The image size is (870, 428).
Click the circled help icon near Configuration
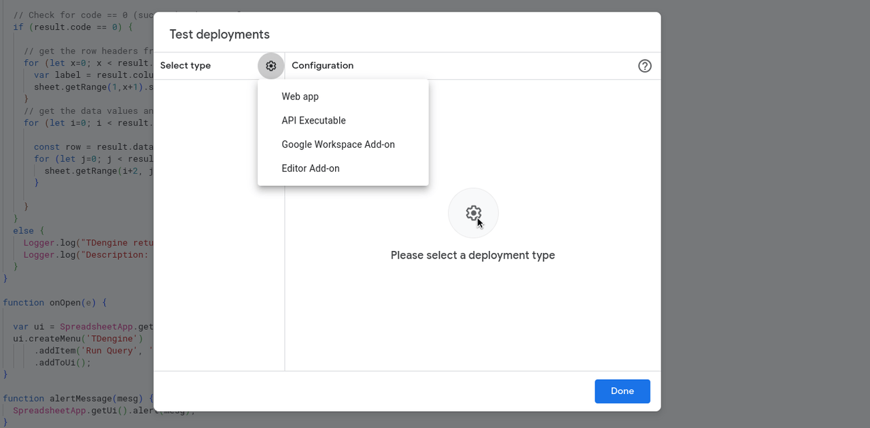pos(644,66)
